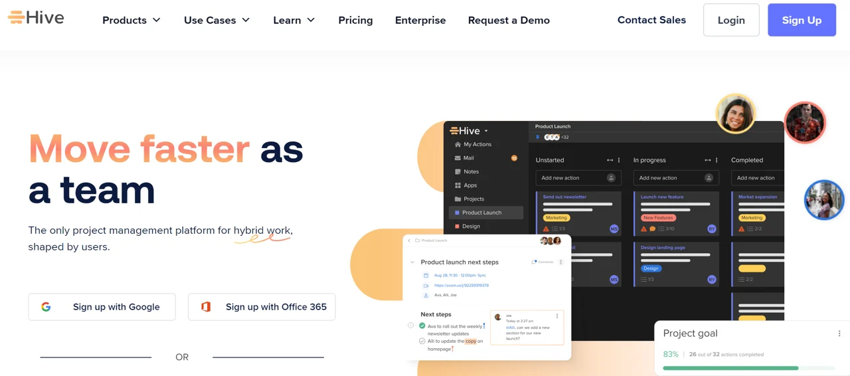This screenshot has width=850, height=376.
Task: Click the Mail envelope icon in sidebar
Action: [458, 158]
